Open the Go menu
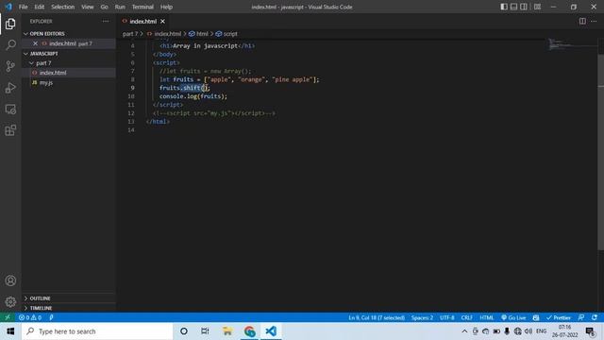Image resolution: width=604 pixels, height=340 pixels. 105,7
